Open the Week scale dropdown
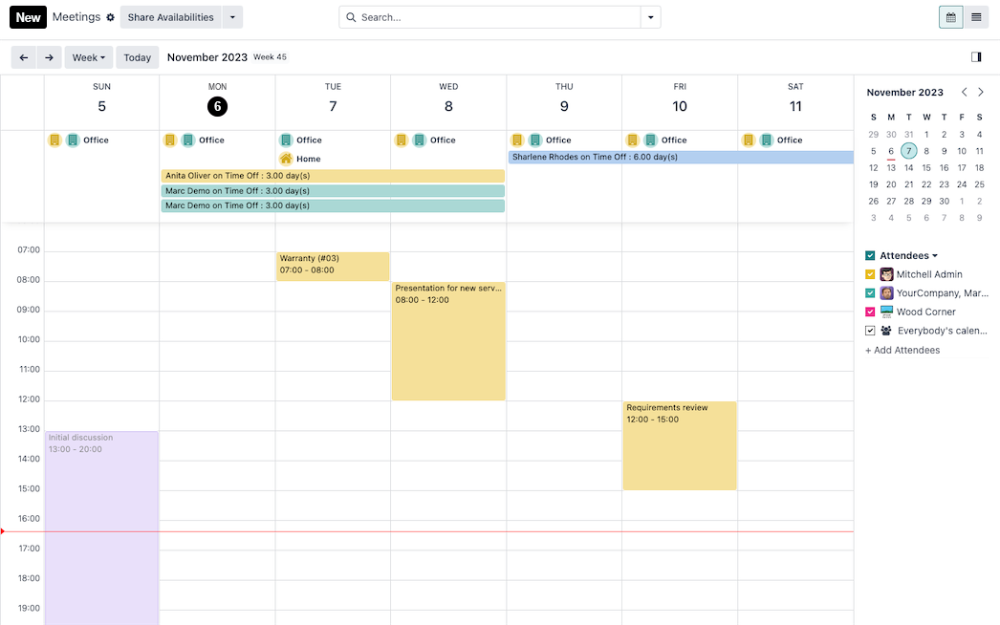The width and height of the screenshot is (1000, 625). [89, 57]
